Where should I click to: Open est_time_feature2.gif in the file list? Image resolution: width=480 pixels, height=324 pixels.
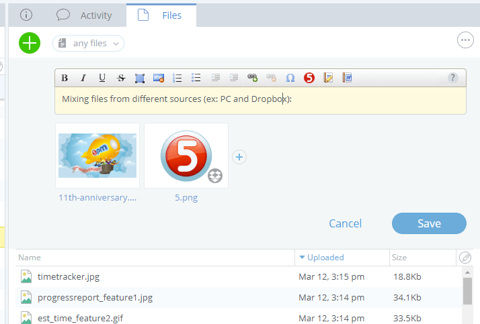[x=80, y=318]
